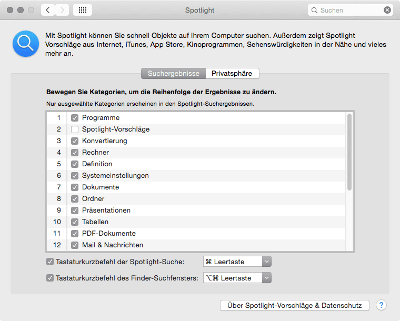Uncheck the Präsentationen category
Screen dimensions: 400x321
tap(75, 210)
